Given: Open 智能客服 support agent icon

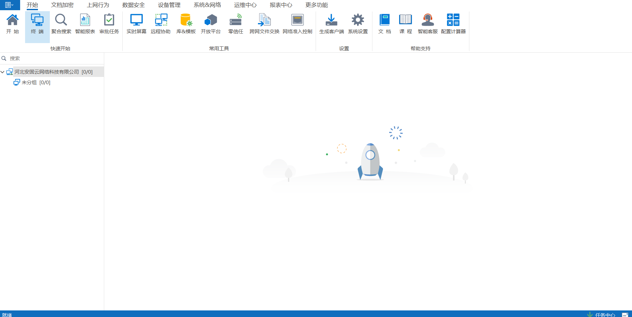Looking at the screenshot, I should (427, 20).
